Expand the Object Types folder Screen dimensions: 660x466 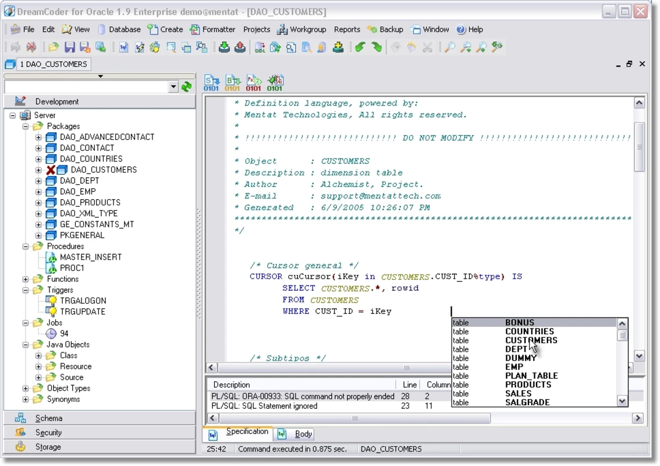(x=26, y=389)
